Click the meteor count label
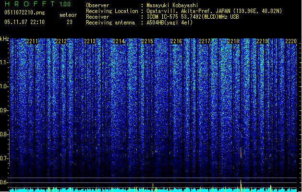 pyautogui.click(x=68, y=15)
